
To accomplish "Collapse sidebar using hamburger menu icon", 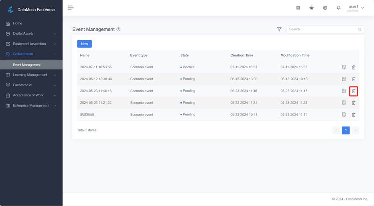I will pyautogui.click(x=70, y=8).
